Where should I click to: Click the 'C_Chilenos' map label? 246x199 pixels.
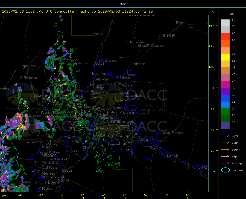(28, 78)
